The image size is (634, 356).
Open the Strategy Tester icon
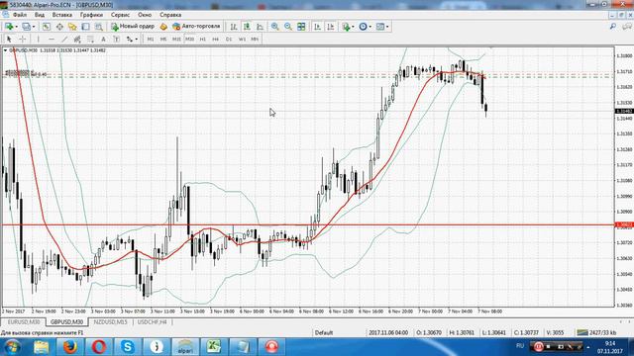(98, 27)
